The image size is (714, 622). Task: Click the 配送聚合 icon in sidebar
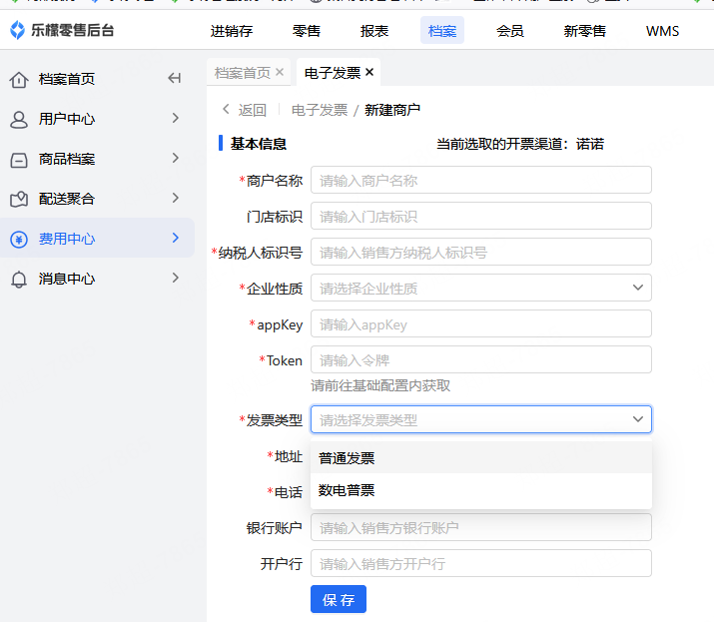click(18, 199)
